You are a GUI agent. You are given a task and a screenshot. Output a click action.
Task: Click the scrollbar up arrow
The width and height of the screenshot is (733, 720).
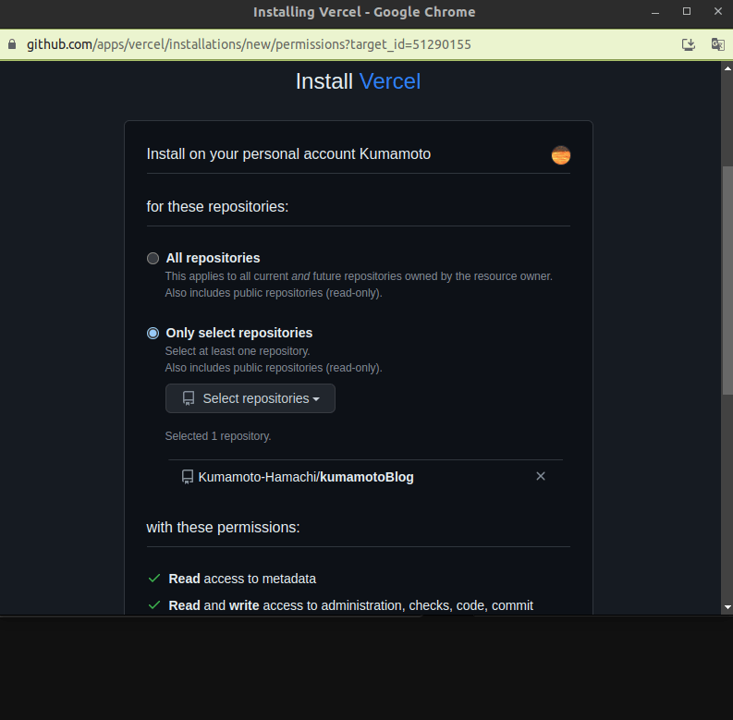[727, 68]
